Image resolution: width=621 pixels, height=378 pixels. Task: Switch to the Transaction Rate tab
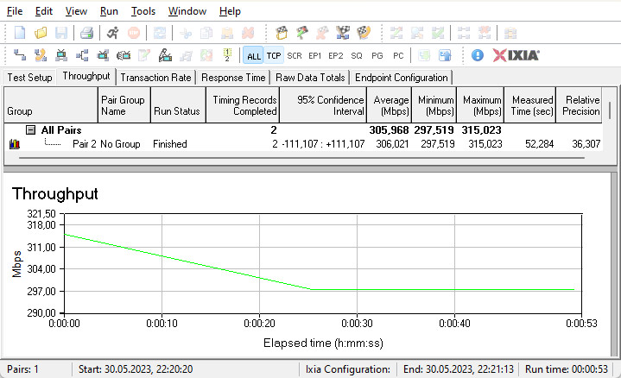156,78
